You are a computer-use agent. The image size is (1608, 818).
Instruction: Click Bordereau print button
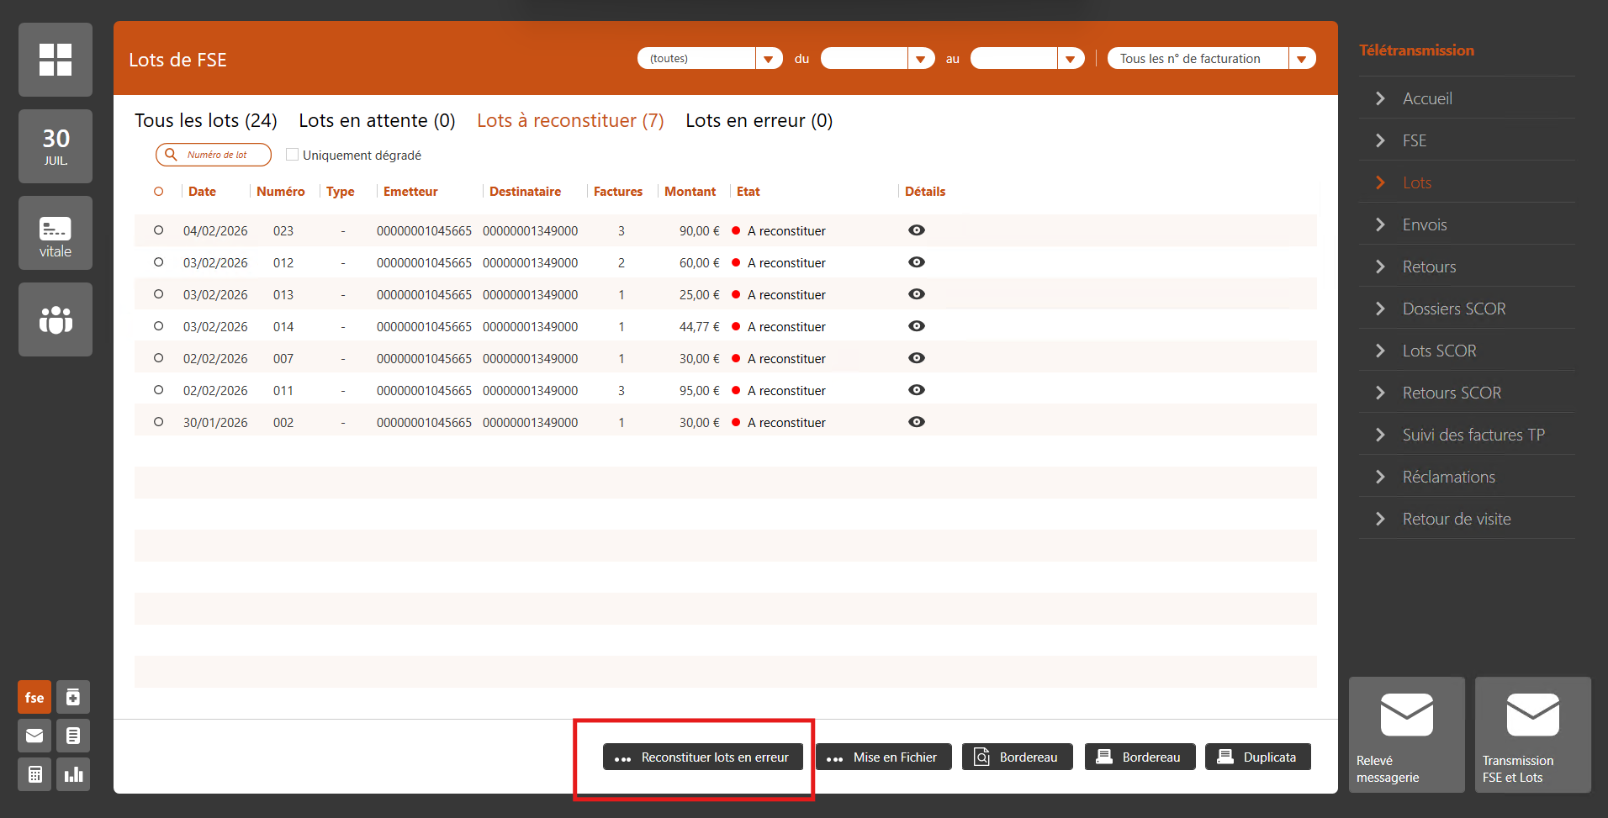click(x=1140, y=757)
